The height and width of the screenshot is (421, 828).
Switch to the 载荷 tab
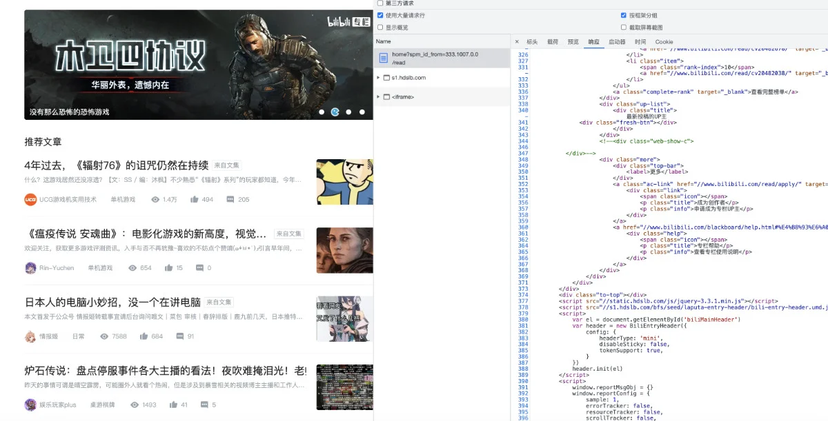point(553,42)
